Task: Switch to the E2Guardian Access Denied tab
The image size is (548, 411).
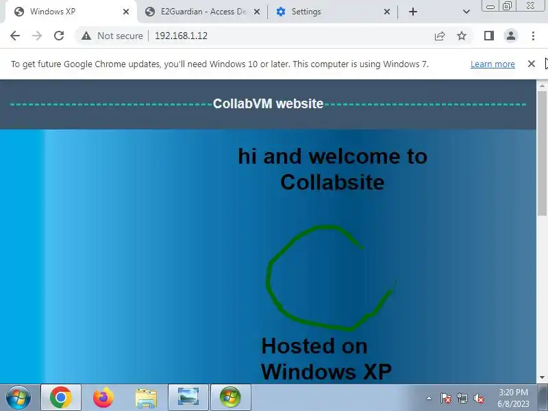Action: click(x=203, y=12)
